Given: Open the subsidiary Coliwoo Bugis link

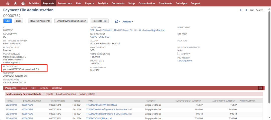Looking at the screenshot, I should point(127,30).
